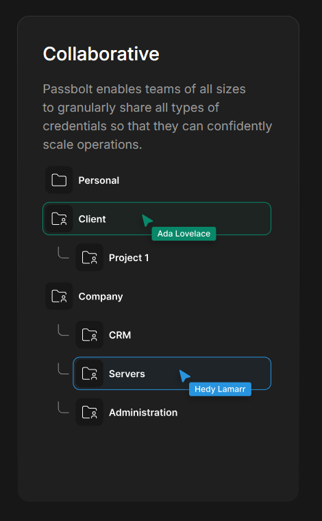Click the blue Hedy Lamarr cursor arrow
The height and width of the screenshot is (521, 322).
click(x=184, y=376)
